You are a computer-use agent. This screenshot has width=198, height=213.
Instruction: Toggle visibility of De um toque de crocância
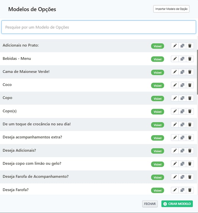(x=158, y=125)
